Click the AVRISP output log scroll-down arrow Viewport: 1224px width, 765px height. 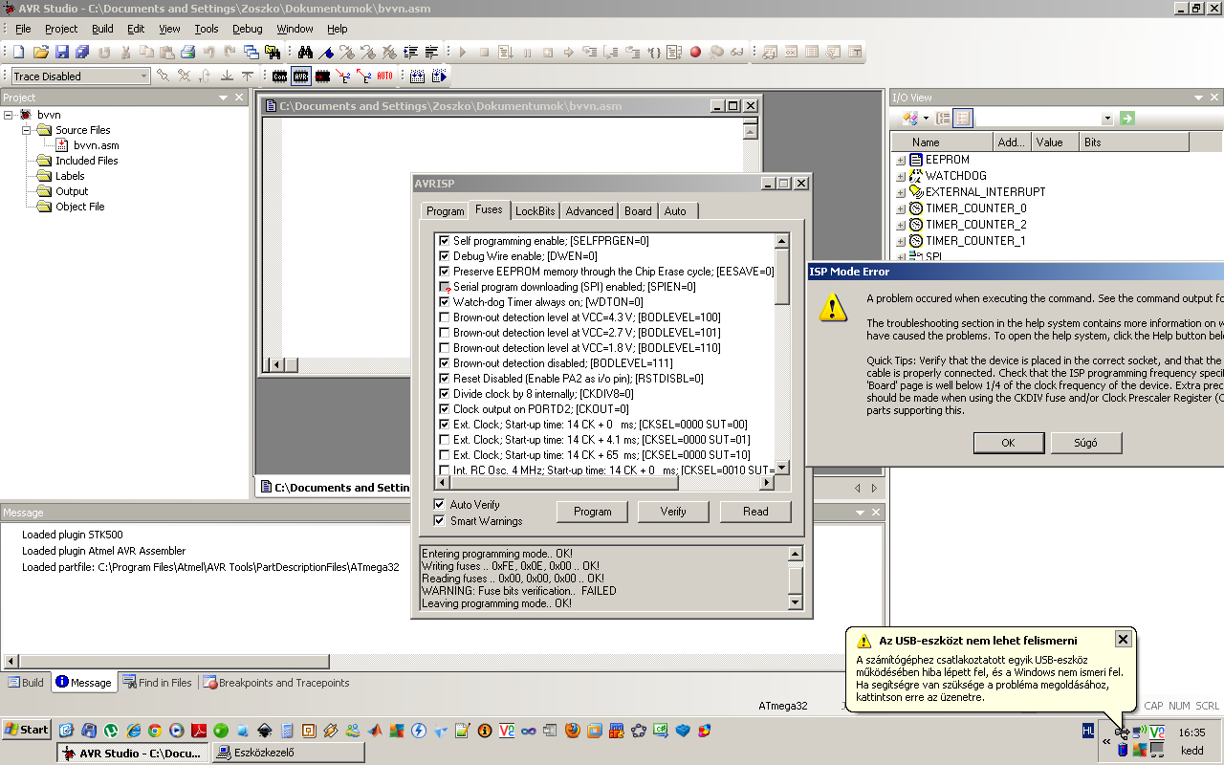coord(795,602)
